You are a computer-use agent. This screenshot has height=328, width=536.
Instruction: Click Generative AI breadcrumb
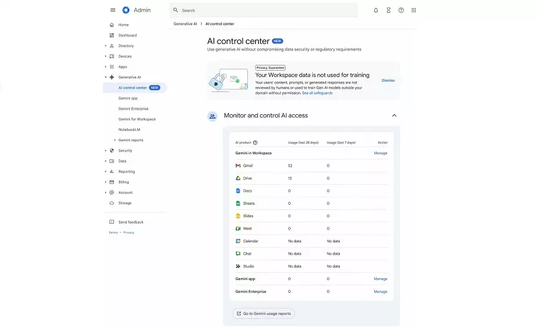coord(185,23)
